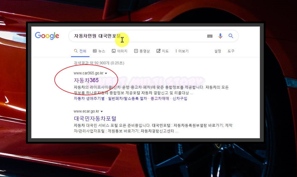Select the 전체 results tab

80,51
